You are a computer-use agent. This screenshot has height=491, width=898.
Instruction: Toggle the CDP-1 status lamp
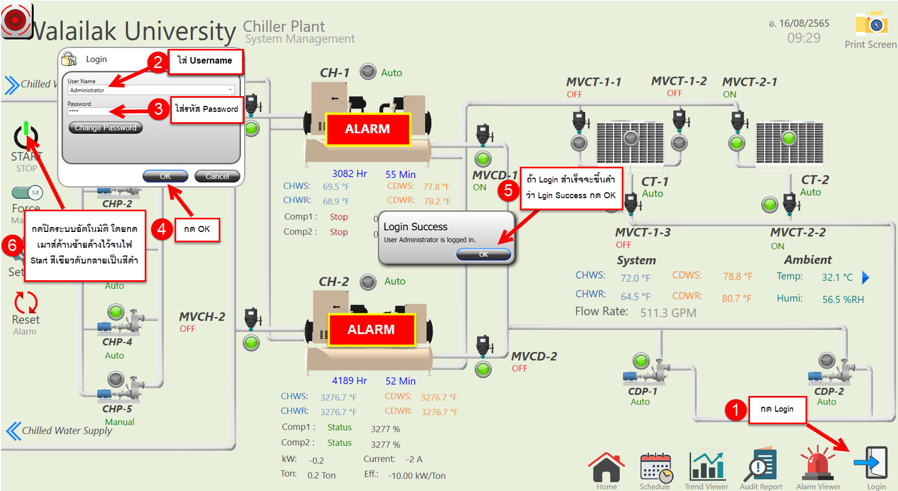(642, 360)
